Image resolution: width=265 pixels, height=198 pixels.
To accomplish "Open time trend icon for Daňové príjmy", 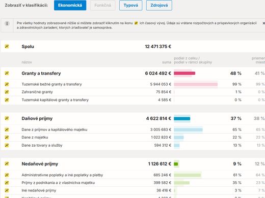I will tap(7, 118).
